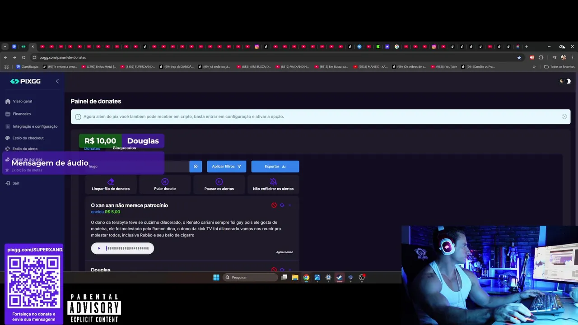Open the Windows Start menu
Image resolution: width=578 pixels, height=325 pixels.
pyautogui.click(x=216, y=278)
